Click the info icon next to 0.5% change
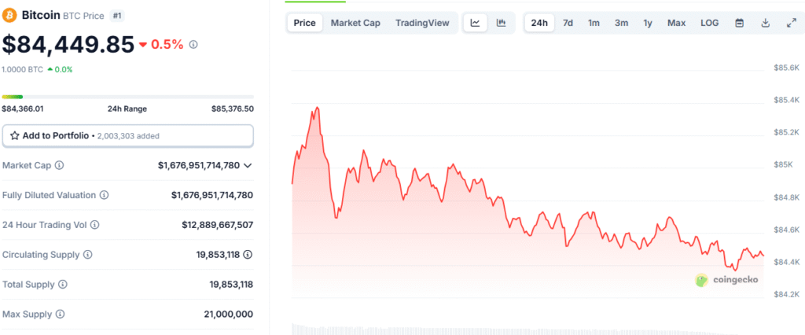This screenshot has width=805, height=335. 193,45
